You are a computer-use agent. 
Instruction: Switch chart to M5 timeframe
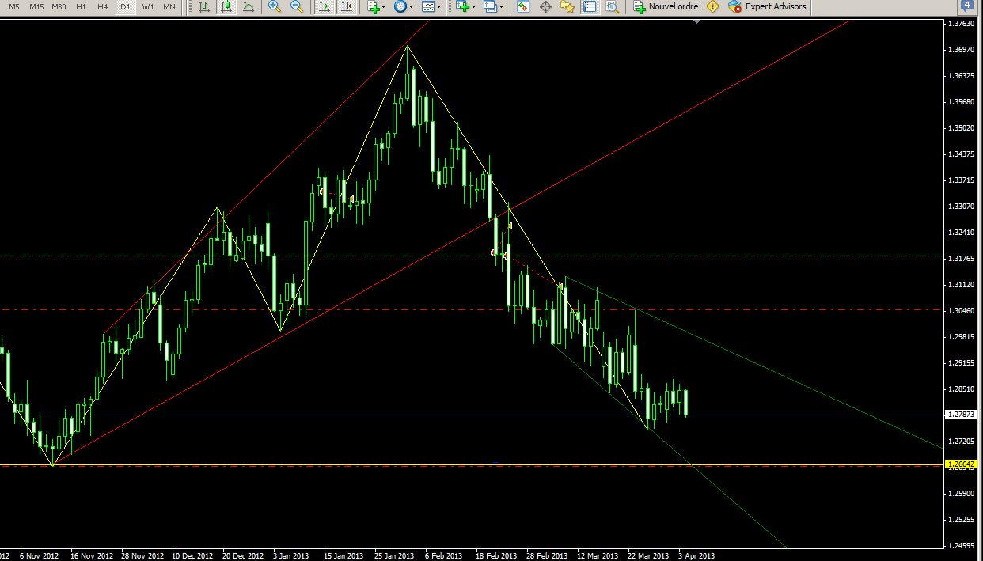click(14, 6)
